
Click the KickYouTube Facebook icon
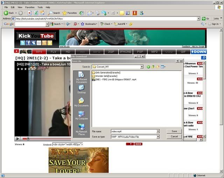[x=28, y=43]
